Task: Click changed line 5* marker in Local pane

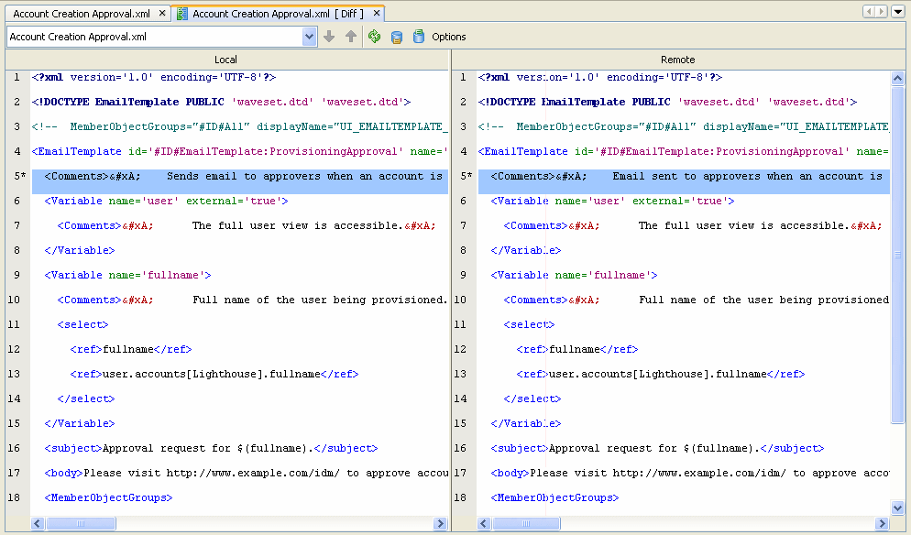Action: 18,176
